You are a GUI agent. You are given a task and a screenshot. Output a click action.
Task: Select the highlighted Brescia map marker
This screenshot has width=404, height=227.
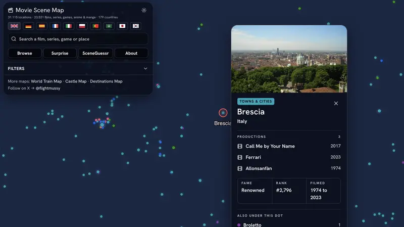pyautogui.click(x=223, y=113)
